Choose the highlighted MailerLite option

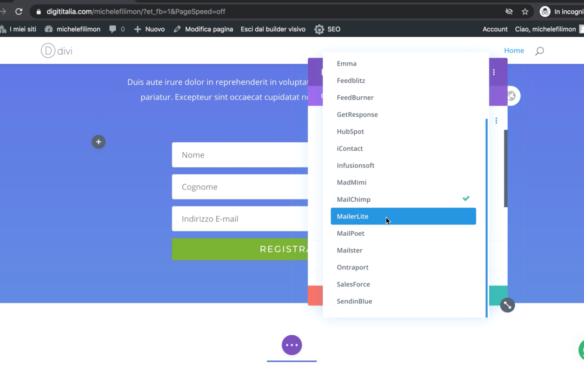[403, 216]
